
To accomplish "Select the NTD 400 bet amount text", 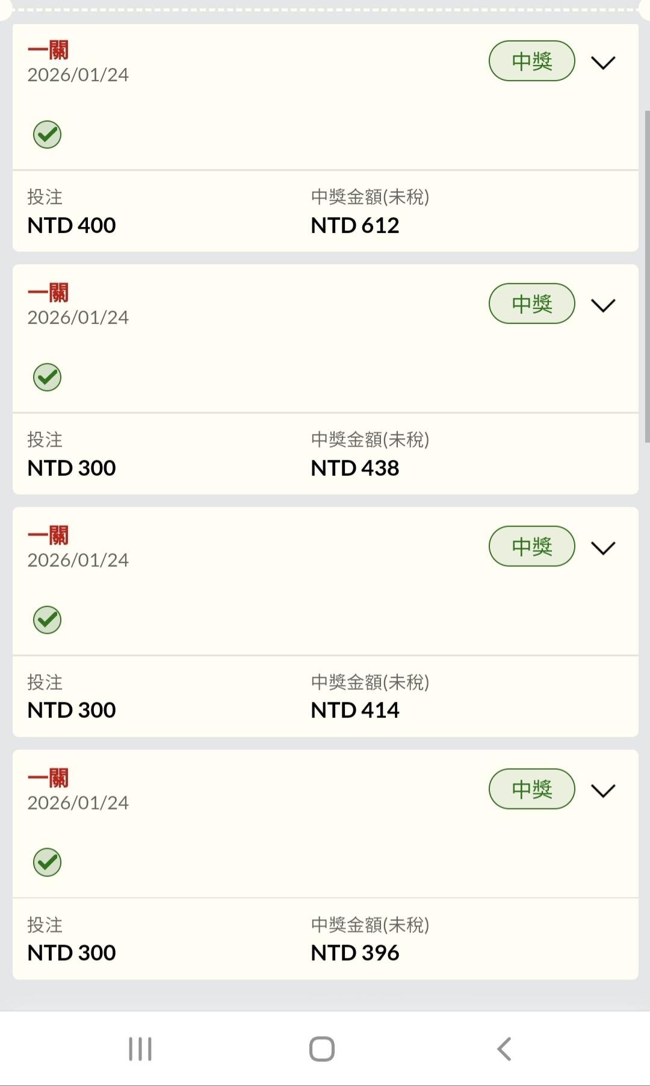I will [72, 225].
